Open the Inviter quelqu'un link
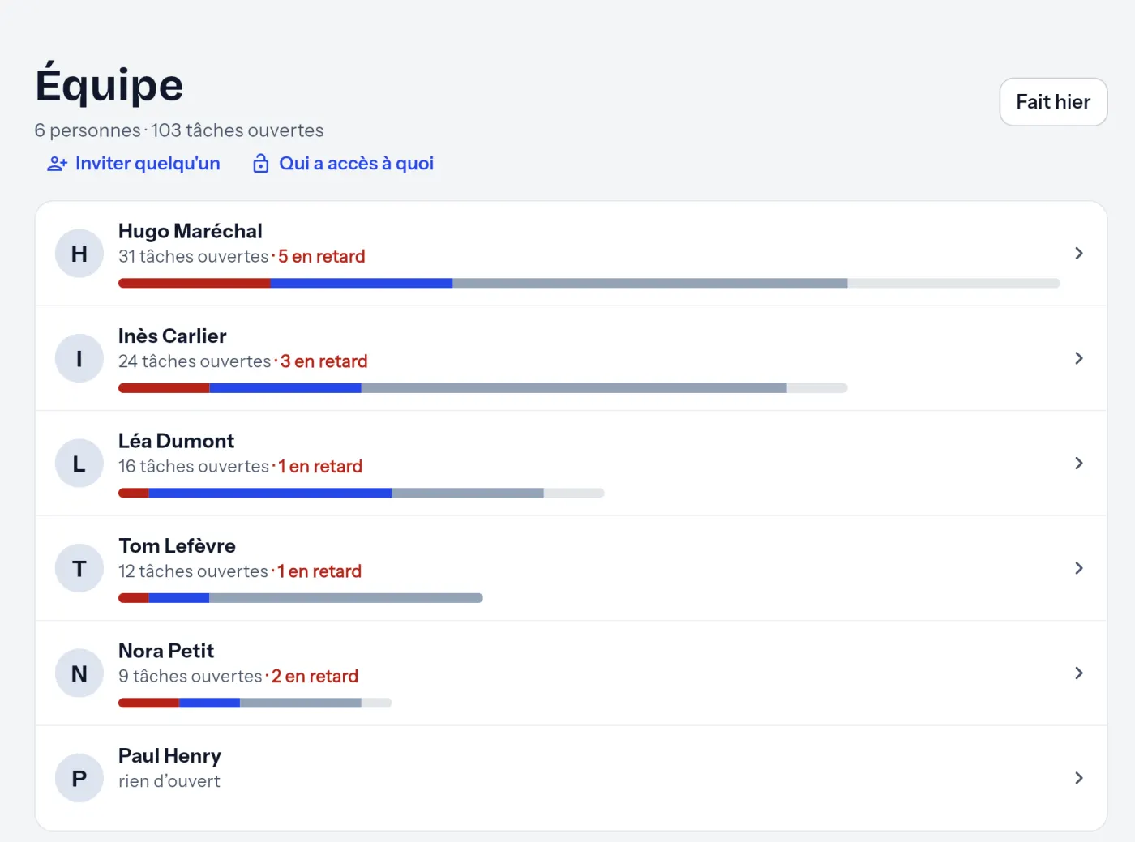Screen dimensions: 1135x842 point(134,164)
